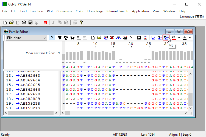The image size is (206, 137).
Task: Click the TA..G save sequence icon
Action: click(125, 38)
